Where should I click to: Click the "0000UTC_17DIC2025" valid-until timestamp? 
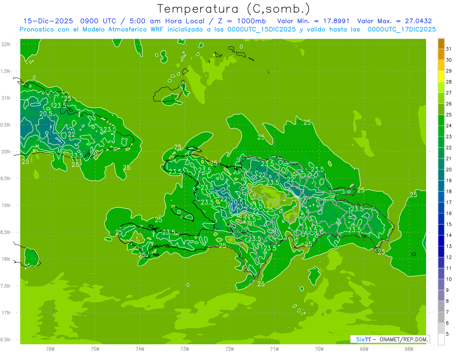(402, 29)
